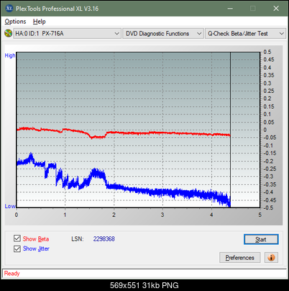Click the High label on the graph axis
Viewport: 289px width, 291px height.
point(10,55)
